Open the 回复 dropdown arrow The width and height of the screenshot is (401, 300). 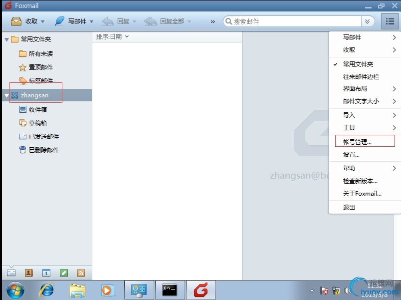134,22
